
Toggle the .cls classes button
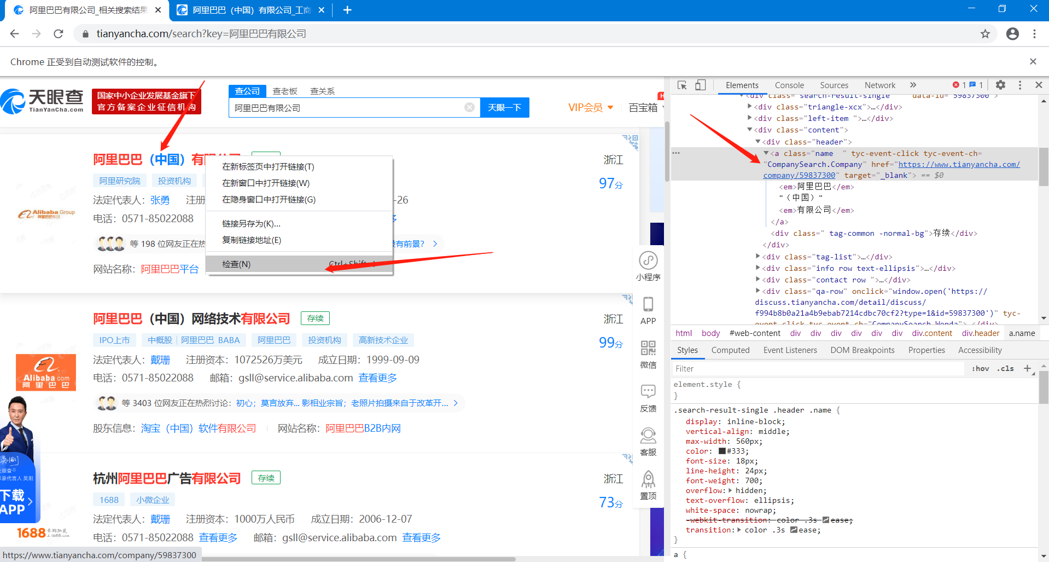pyautogui.click(x=1005, y=368)
